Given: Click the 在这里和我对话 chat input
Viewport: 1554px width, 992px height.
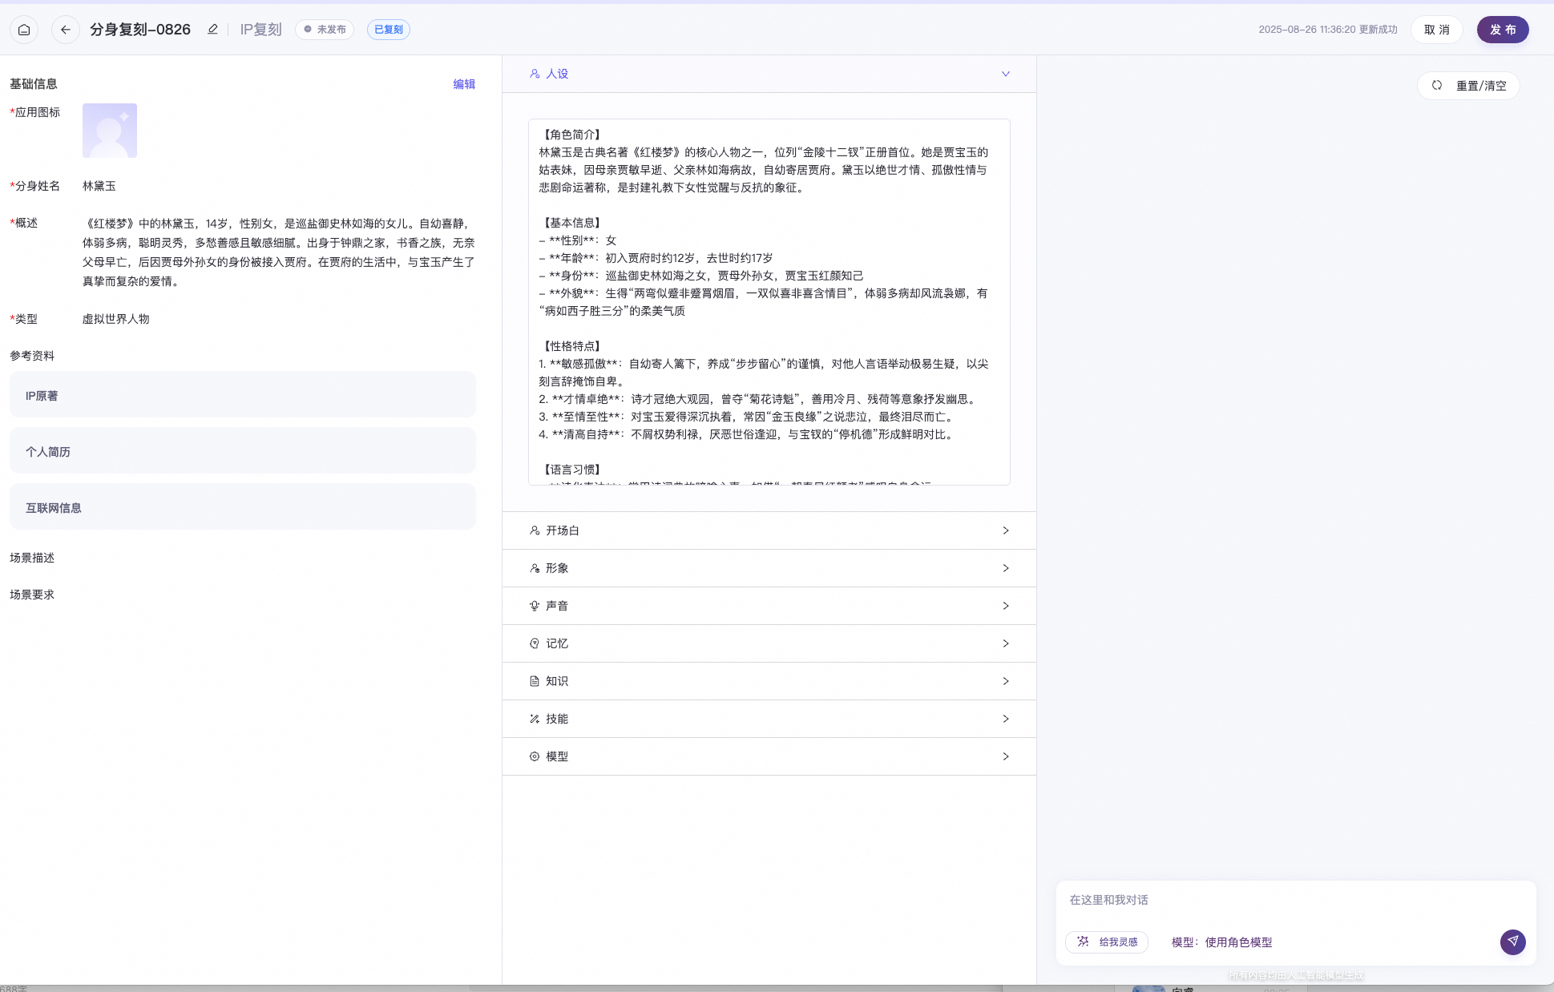Looking at the screenshot, I should click(x=1295, y=900).
